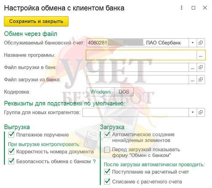Toggle Списание с расчетного счета checkbox
Image resolution: width=212 pixels, height=188 pixels.
coord(107,182)
